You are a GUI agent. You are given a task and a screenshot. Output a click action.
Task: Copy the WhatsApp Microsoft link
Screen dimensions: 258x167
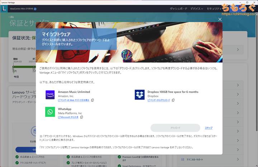click(81, 117)
